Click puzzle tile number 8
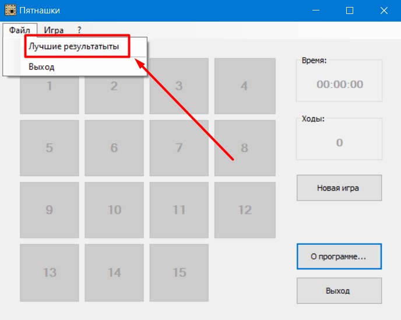The width and height of the screenshot is (401, 320). (244, 148)
